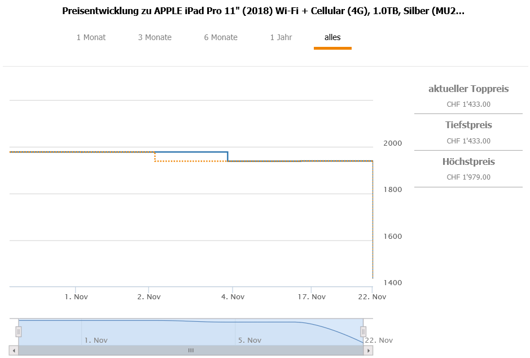This screenshot has height=358, width=530.
Task: Click the 5. Nov label in navigator
Action: click(x=249, y=340)
